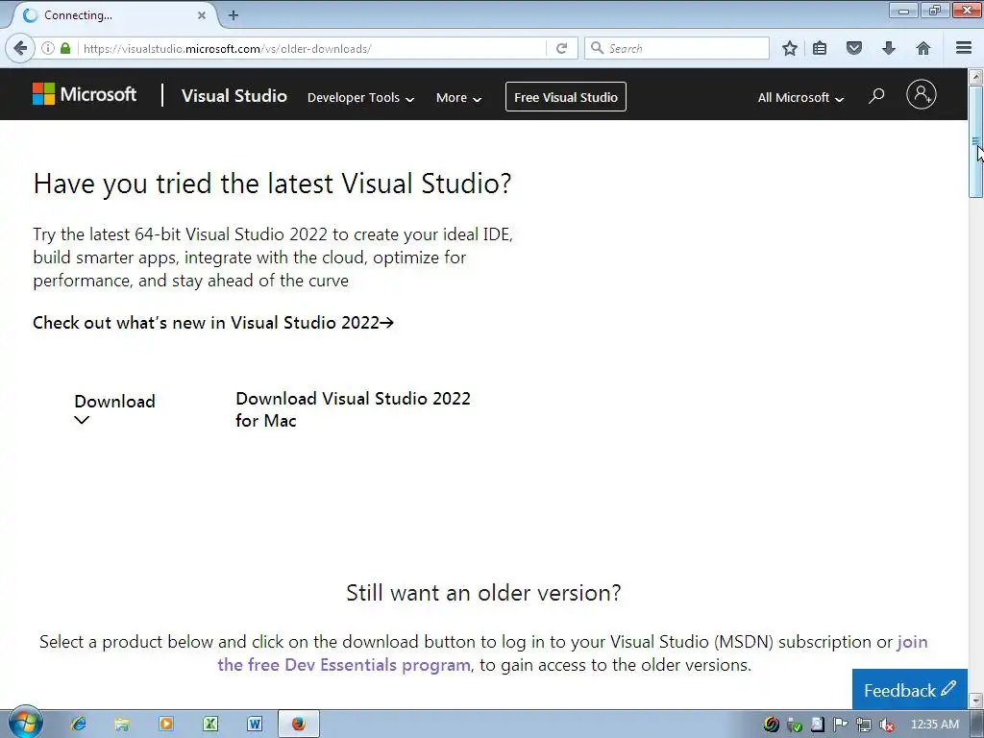Image resolution: width=984 pixels, height=738 pixels.
Task: Expand the All Microsoft menu
Action: pos(800,97)
